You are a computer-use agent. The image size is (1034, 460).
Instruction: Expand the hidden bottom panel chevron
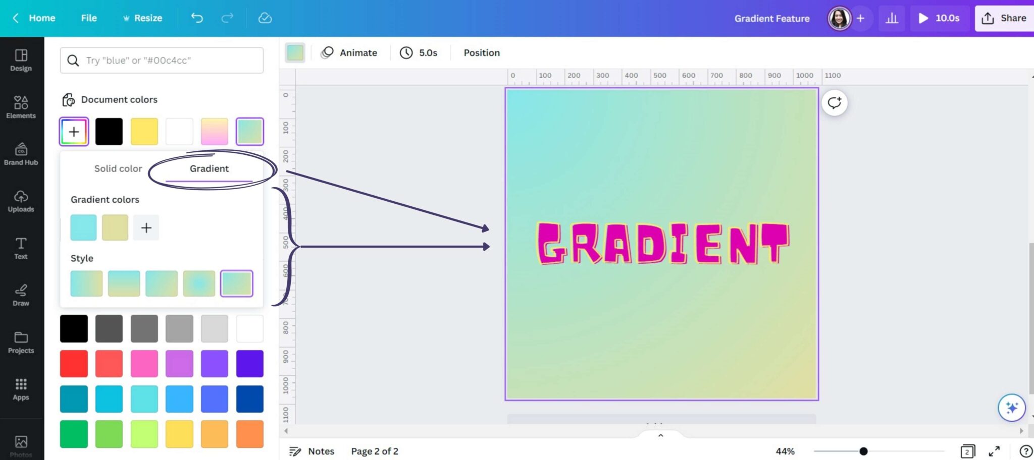tap(660, 435)
